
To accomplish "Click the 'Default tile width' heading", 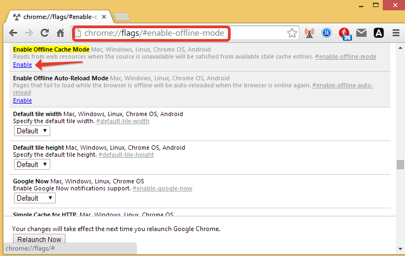I will pyautogui.click(x=37, y=114).
